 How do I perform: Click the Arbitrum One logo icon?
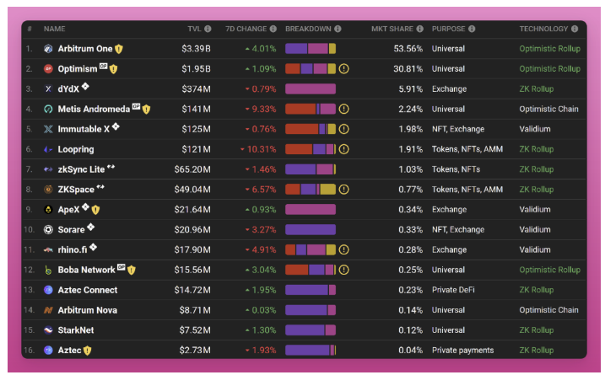click(x=48, y=49)
